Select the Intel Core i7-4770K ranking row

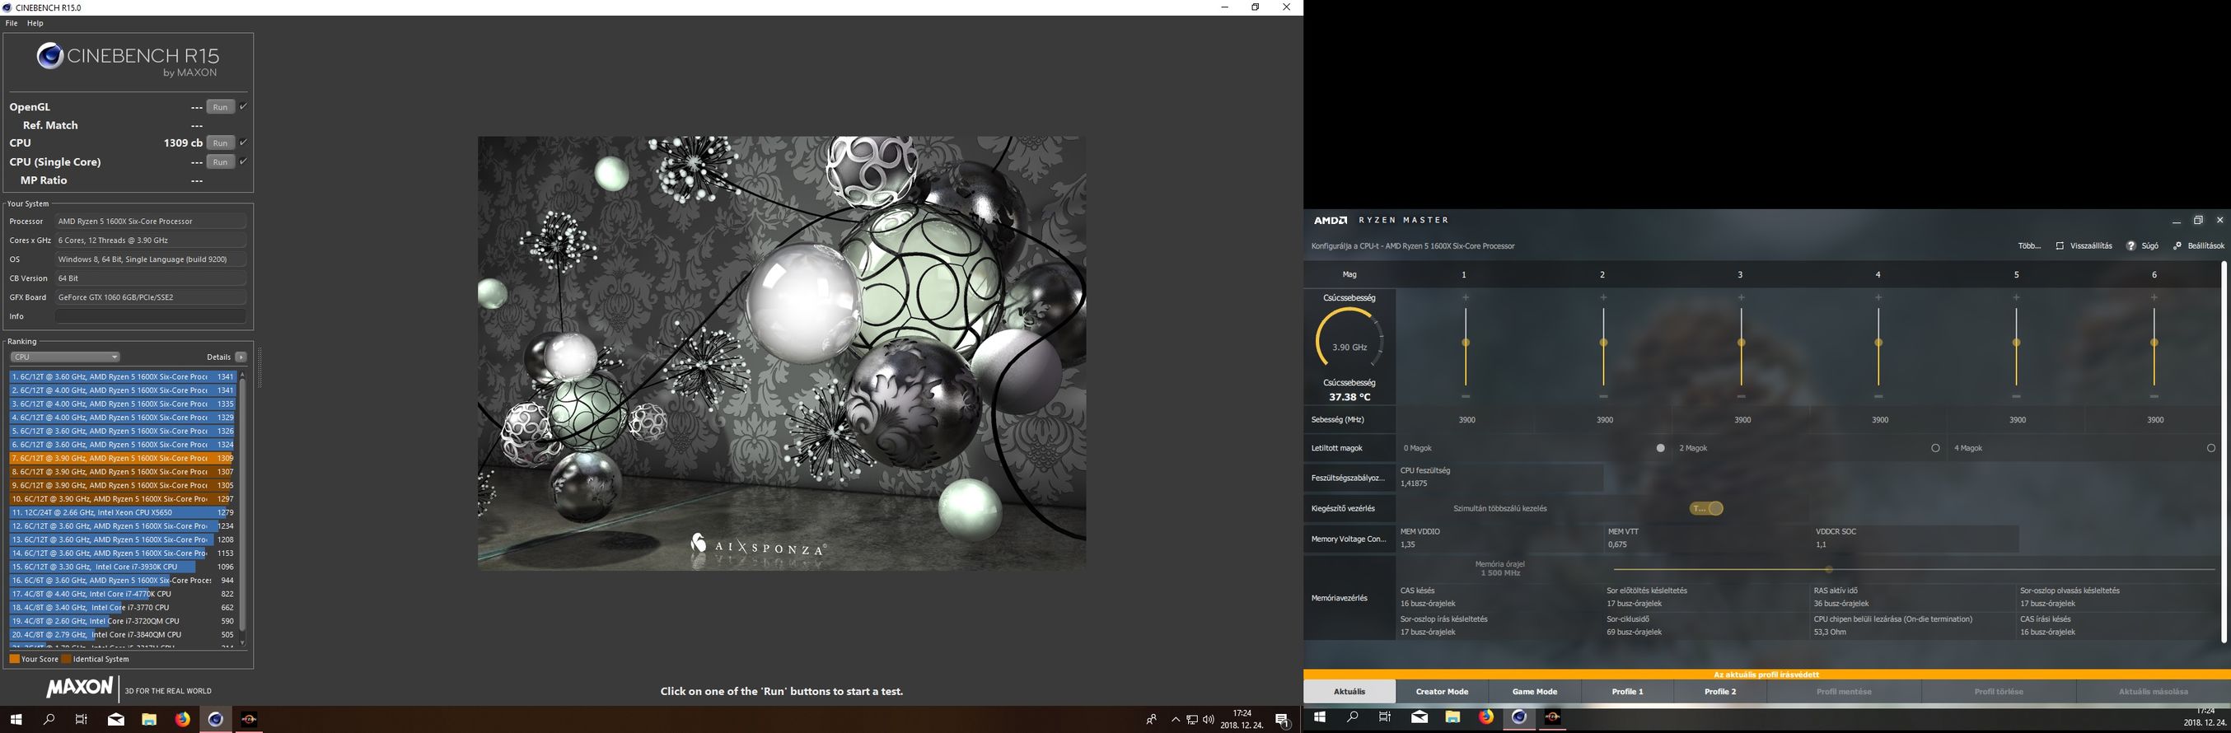122,594
